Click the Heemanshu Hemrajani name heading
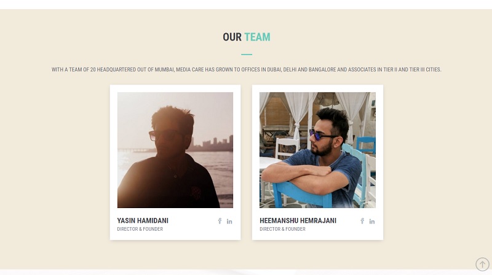 [298, 221]
